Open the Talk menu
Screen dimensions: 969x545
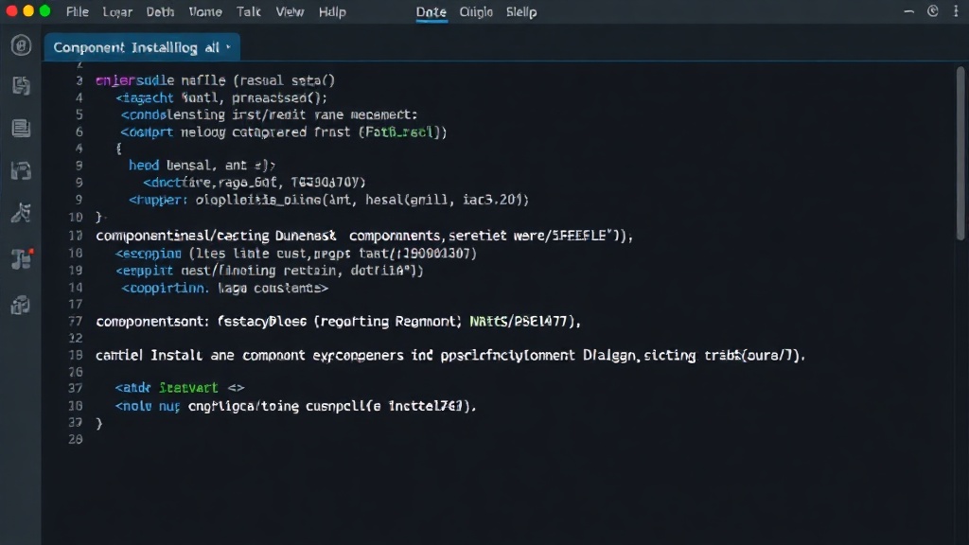249,11
